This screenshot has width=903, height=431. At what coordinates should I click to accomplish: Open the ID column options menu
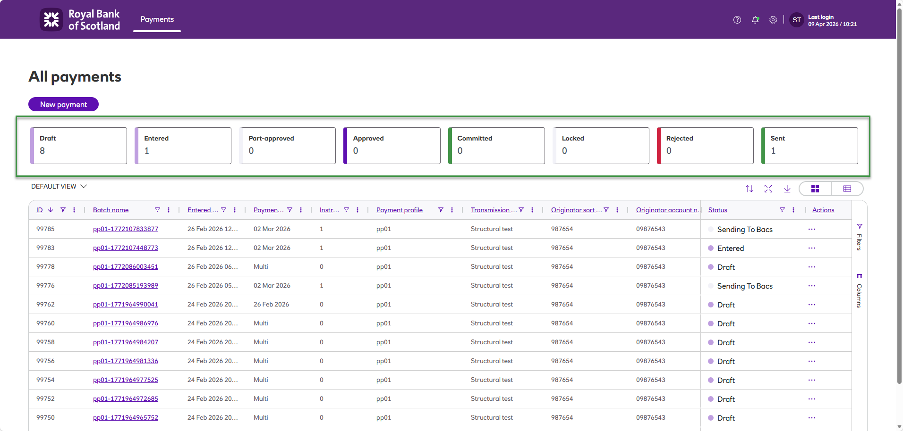click(x=74, y=210)
